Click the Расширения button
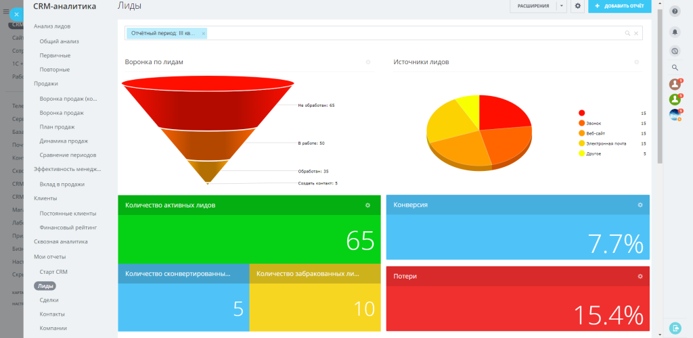693x338 pixels. (533, 6)
